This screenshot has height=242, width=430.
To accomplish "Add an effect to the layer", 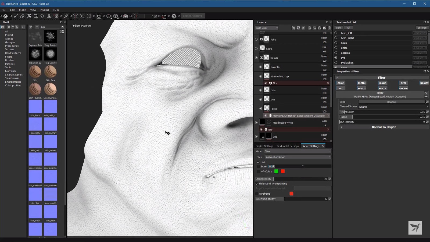I will pos(293,28).
